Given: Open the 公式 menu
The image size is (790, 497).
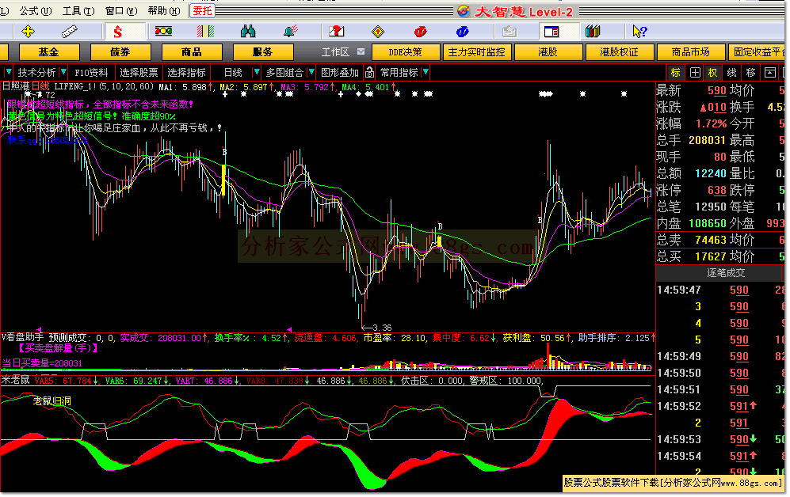Looking at the screenshot, I should 36,10.
